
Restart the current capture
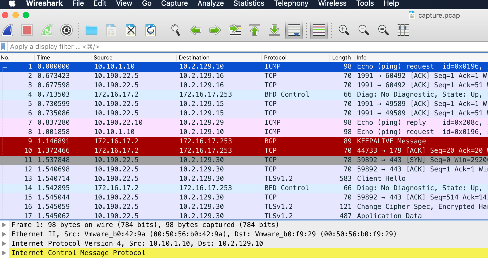[47, 30]
